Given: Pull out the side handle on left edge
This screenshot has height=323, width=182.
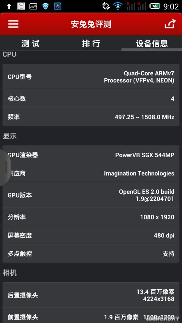Looking at the screenshot, I should [4, 168].
